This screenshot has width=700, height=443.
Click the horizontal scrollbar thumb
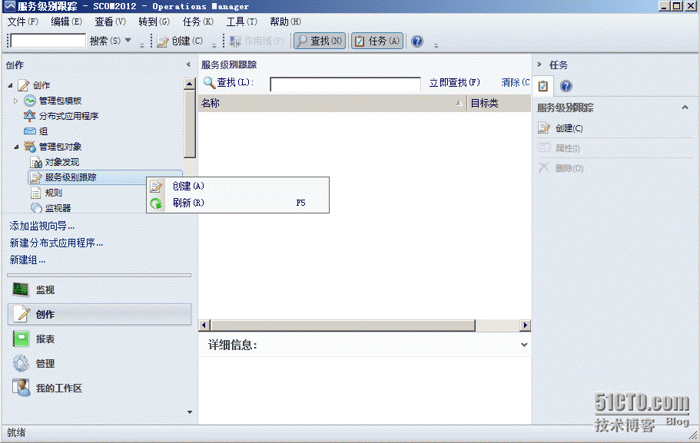(343, 326)
